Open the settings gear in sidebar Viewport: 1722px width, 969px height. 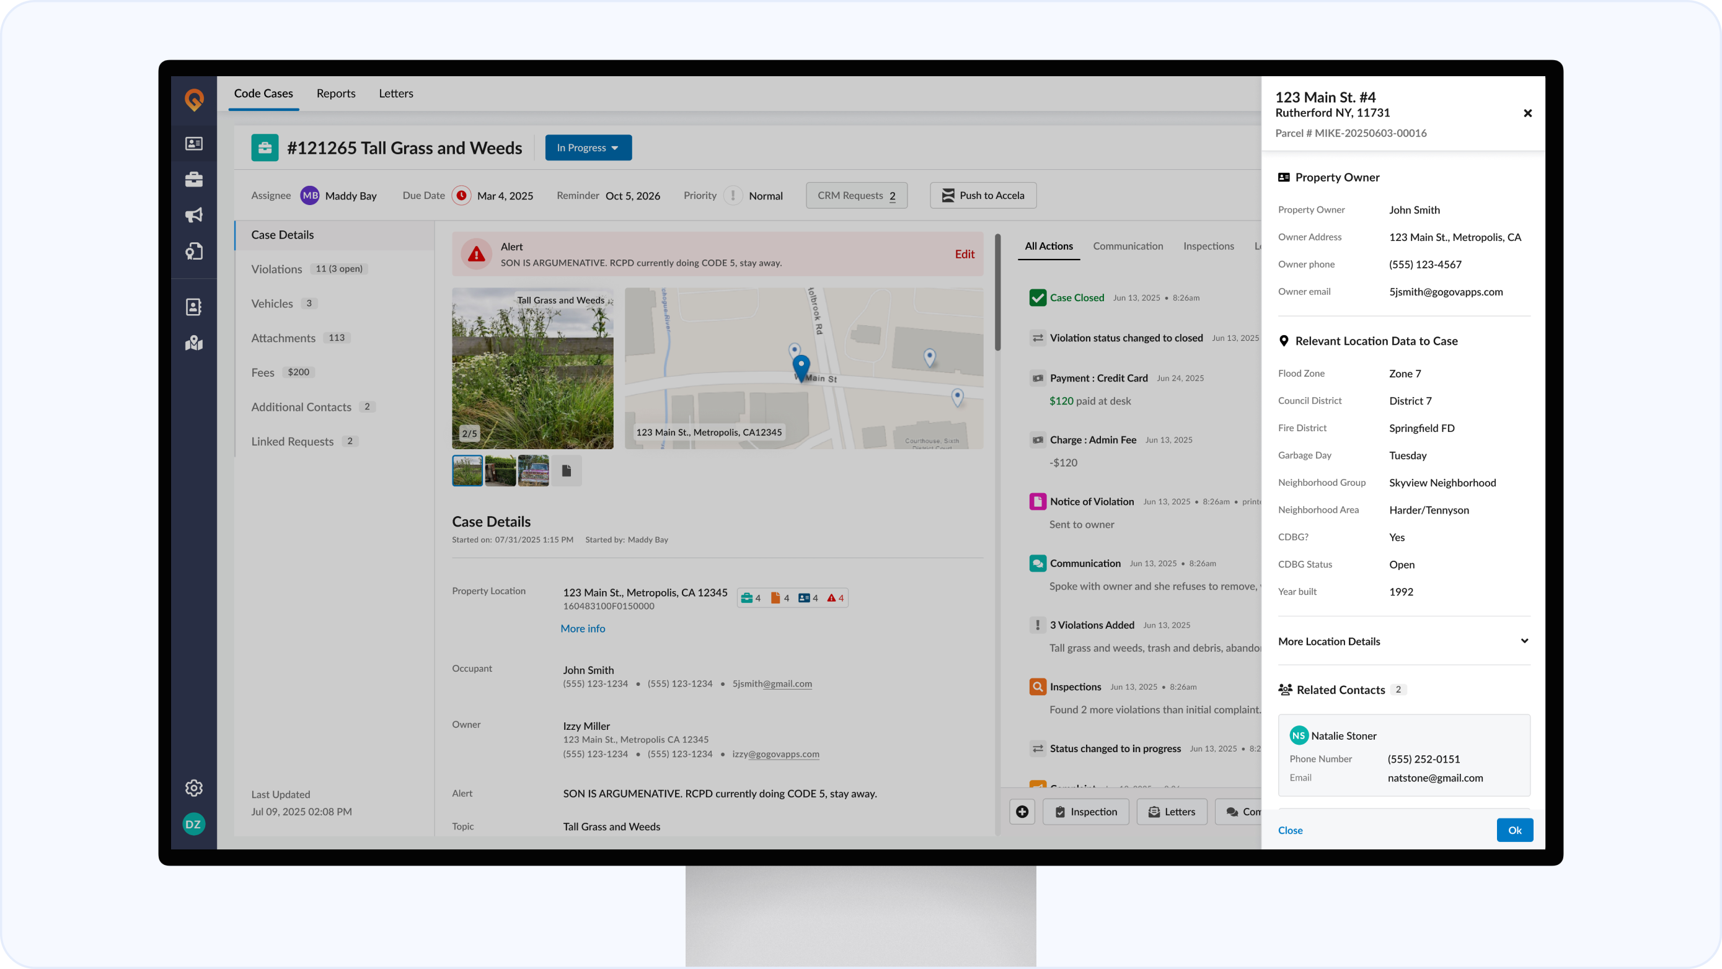[194, 788]
